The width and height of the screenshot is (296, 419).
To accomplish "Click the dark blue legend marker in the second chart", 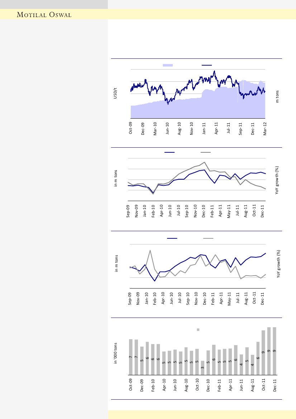I will (x=170, y=152).
